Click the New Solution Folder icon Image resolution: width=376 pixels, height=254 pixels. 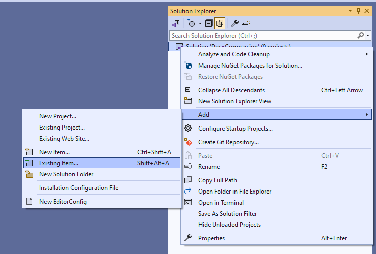pyautogui.click(x=29, y=174)
